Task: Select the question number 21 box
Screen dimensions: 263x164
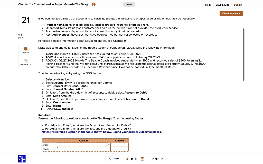Action: click(26, 20)
